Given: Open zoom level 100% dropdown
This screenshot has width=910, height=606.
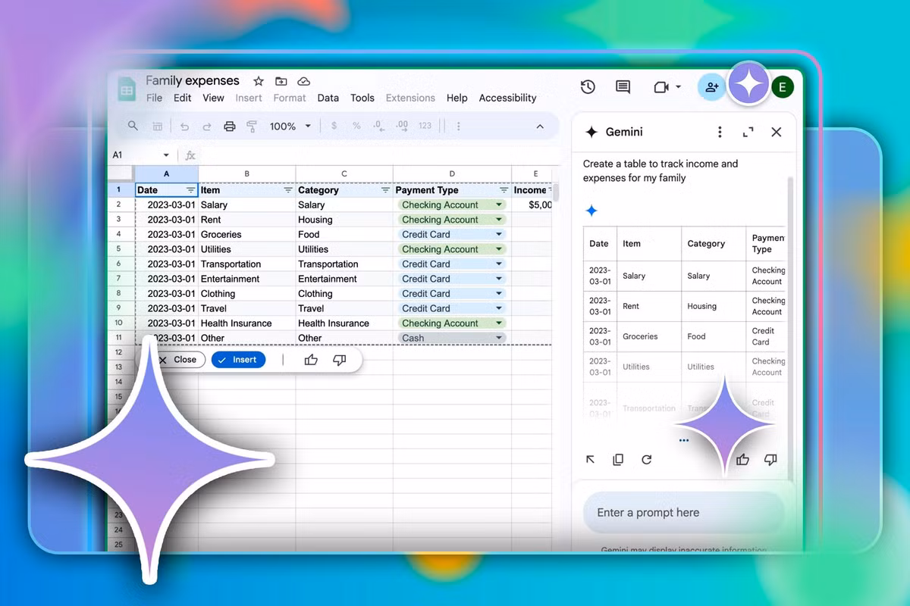Looking at the screenshot, I should 290,127.
